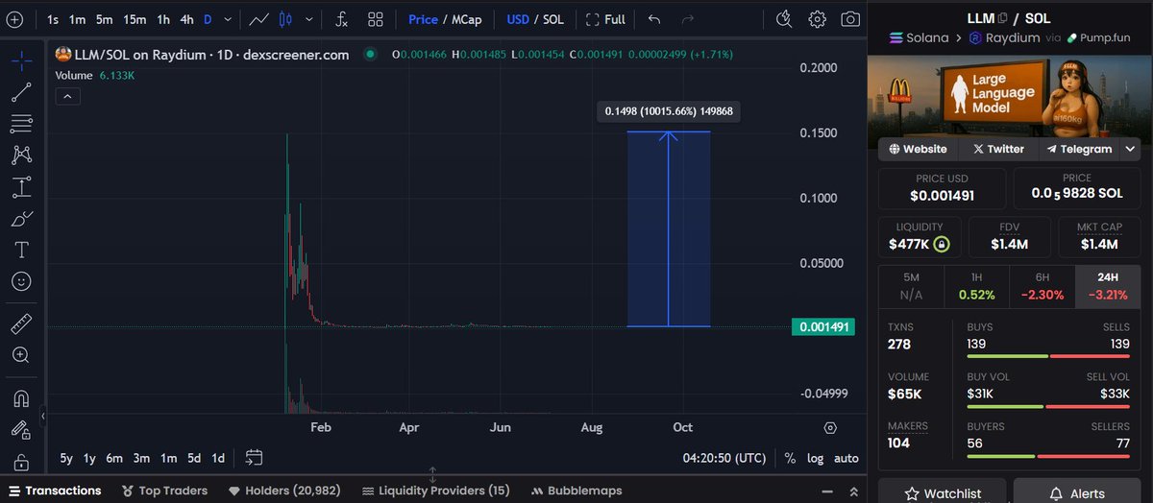The height and width of the screenshot is (503, 1153).
Task: Switch denomination to USD
Action: [x=519, y=19]
